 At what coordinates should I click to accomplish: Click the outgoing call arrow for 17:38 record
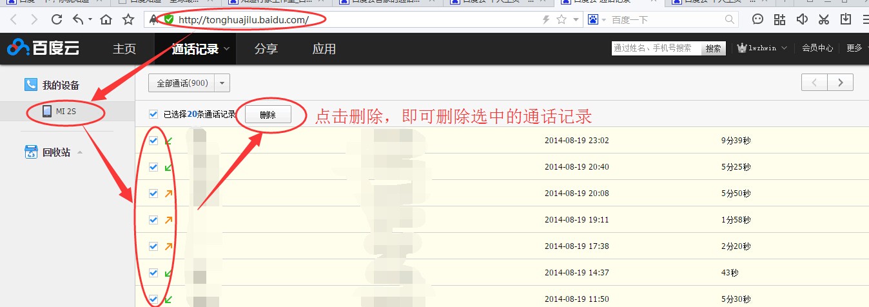point(168,246)
